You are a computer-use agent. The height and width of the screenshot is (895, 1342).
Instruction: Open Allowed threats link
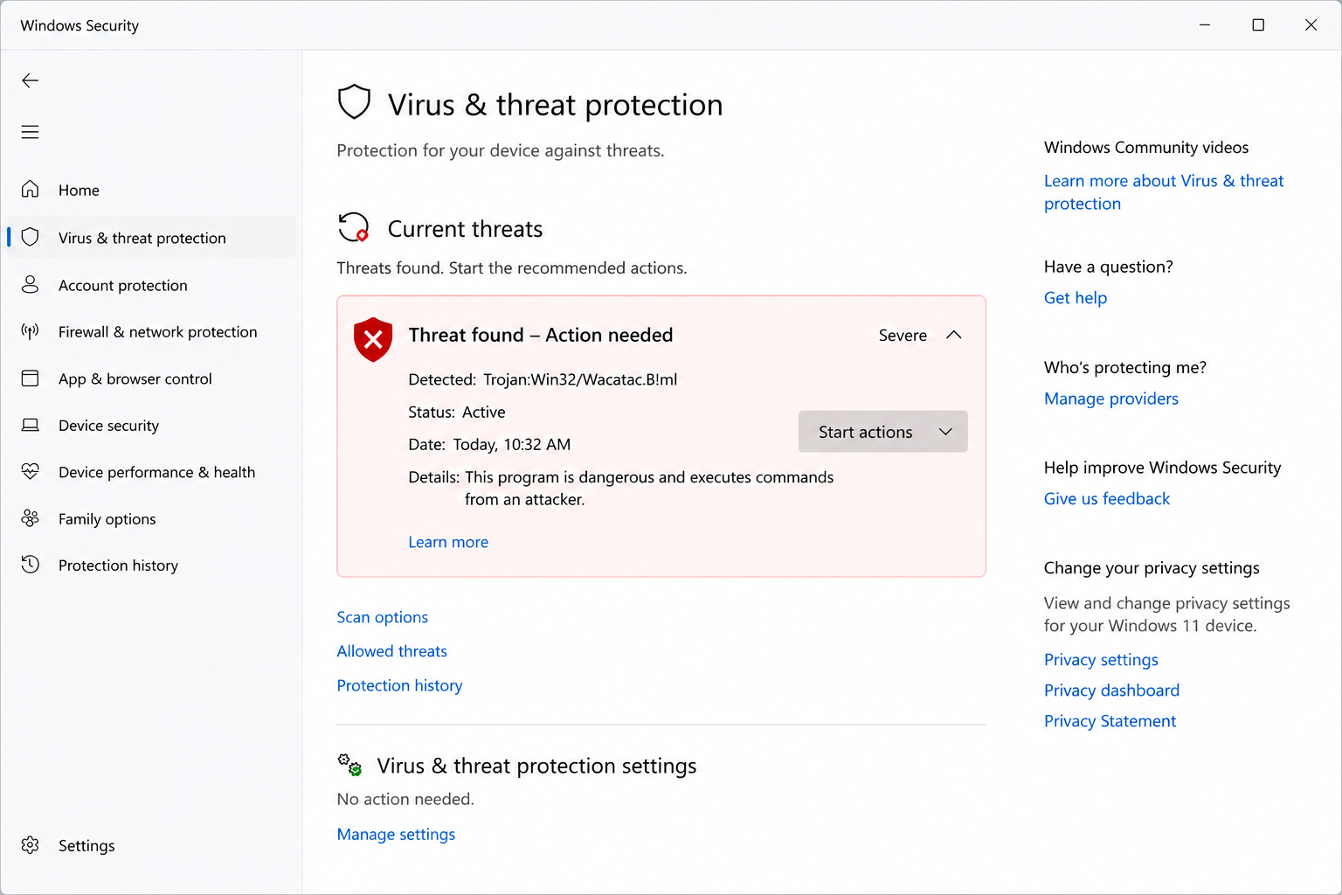pyautogui.click(x=392, y=651)
